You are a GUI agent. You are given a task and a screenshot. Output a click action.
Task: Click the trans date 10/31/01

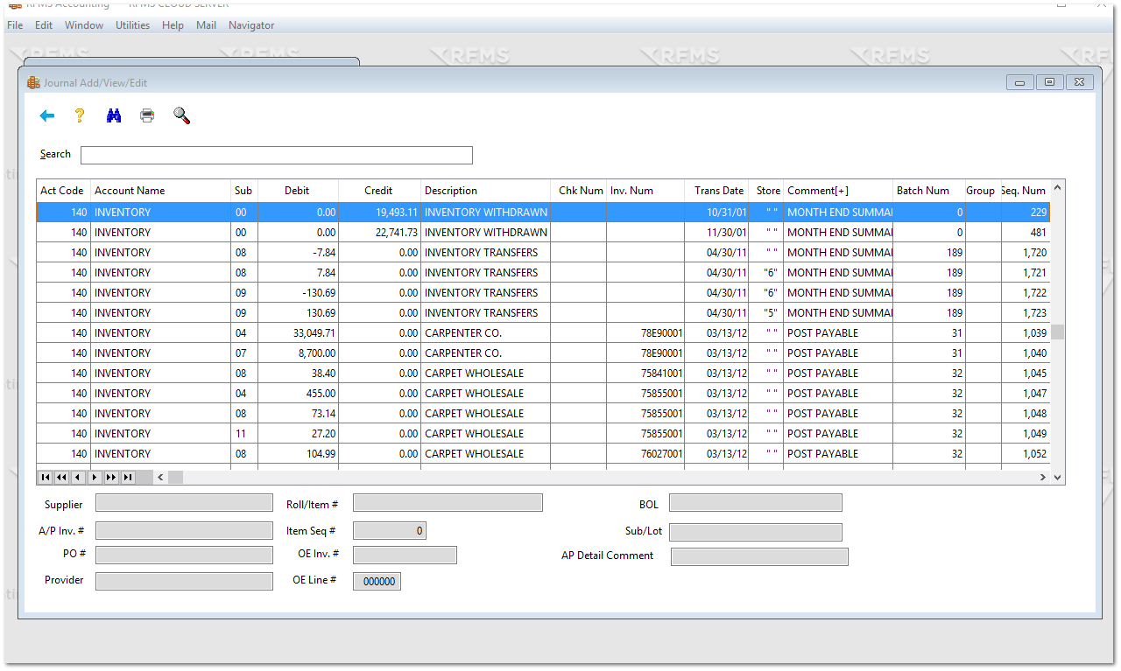click(716, 213)
